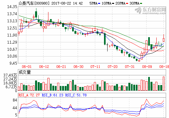Screen dimensions: 169x118
Task: Click the 06-30 date label
Action: pos(78,67)
